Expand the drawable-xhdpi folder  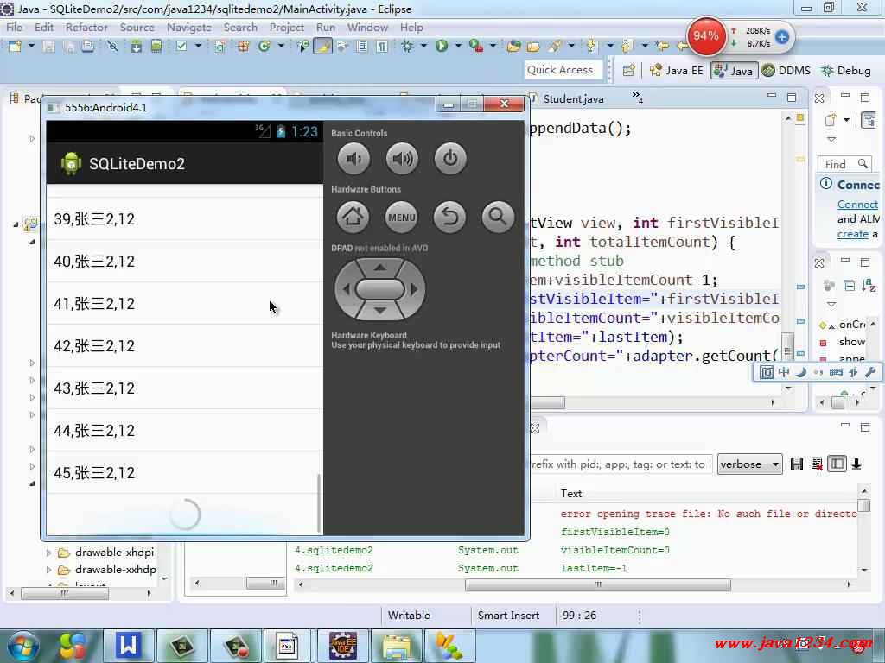click(x=48, y=552)
